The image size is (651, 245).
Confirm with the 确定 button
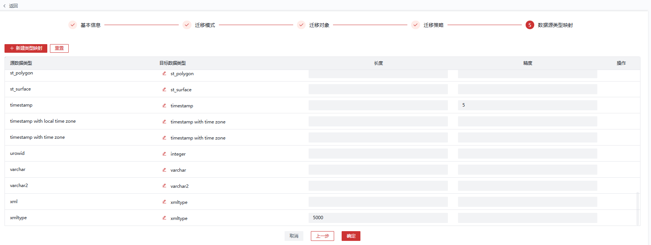coord(351,236)
